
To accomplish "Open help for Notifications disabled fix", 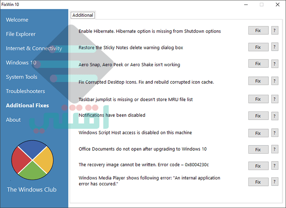I will 275,116.
